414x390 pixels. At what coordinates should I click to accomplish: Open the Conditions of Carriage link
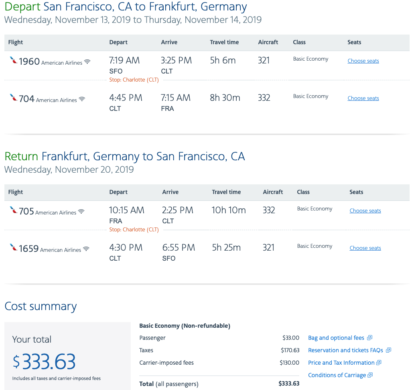(337, 375)
